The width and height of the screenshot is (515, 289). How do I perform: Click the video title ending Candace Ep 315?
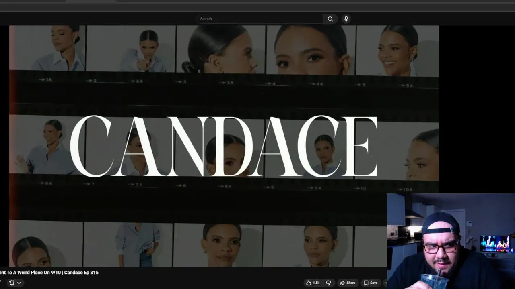[x=49, y=273]
